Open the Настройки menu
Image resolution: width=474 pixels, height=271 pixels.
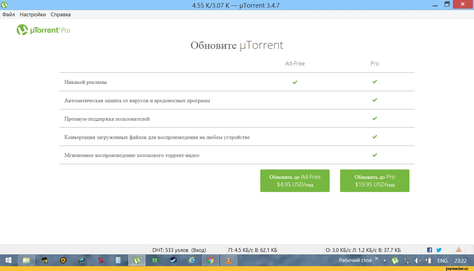click(33, 15)
